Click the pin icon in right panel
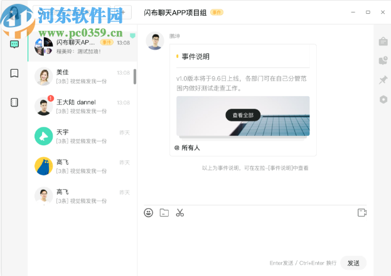This screenshot has height=276, width=391. point(383,80)
